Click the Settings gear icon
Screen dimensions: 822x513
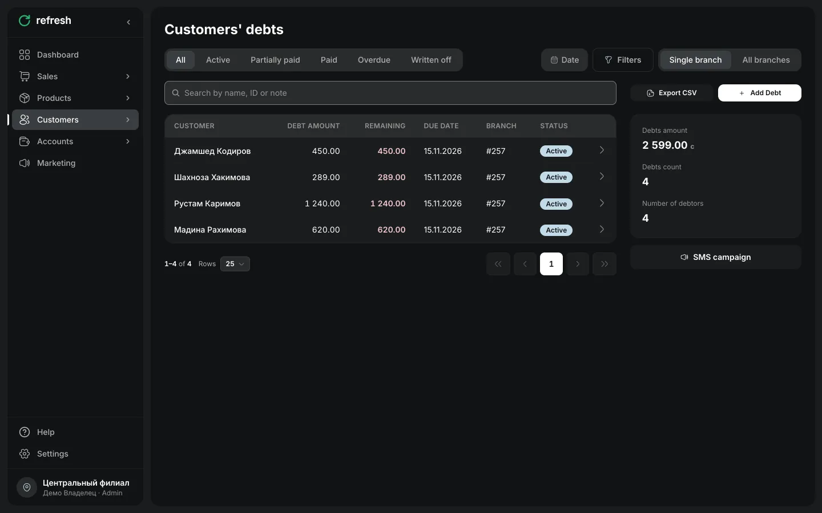[x=25, y=454]
